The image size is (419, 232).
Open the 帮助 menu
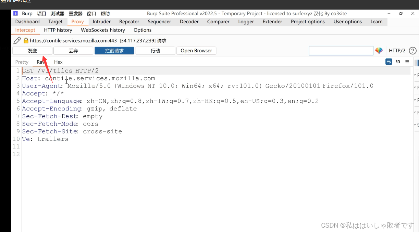coord(105,14)
